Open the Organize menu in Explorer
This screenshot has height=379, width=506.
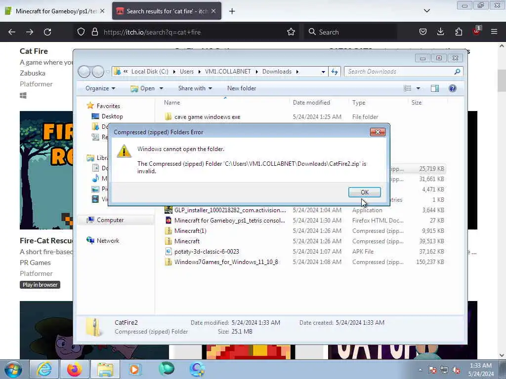(100, 88)
